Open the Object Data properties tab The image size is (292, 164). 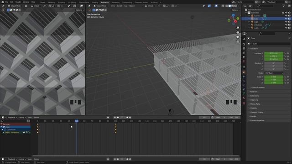click(244, 93)
